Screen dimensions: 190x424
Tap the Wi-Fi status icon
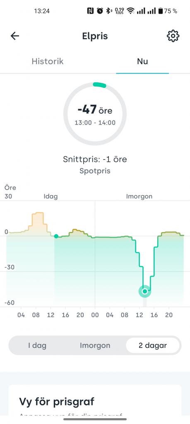pos(131,11)
